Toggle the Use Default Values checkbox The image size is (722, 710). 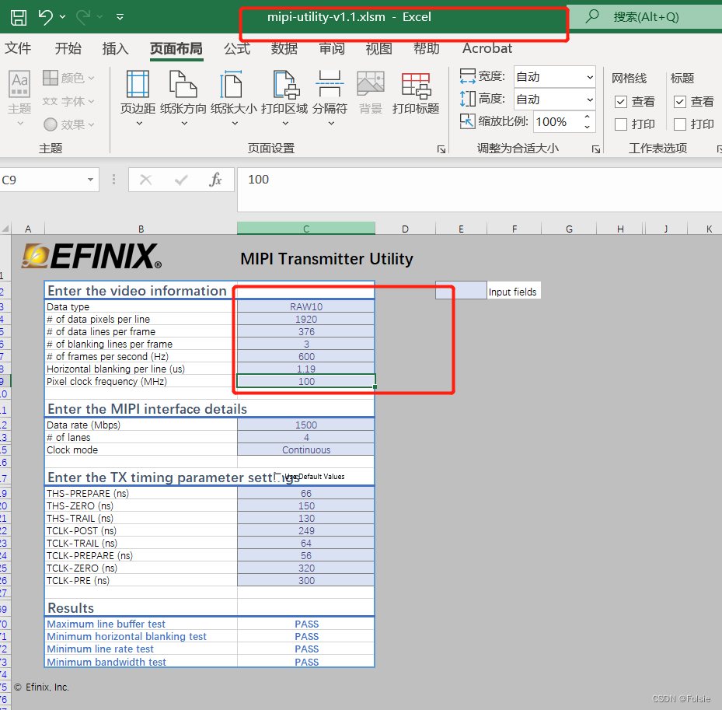(277, 476)
